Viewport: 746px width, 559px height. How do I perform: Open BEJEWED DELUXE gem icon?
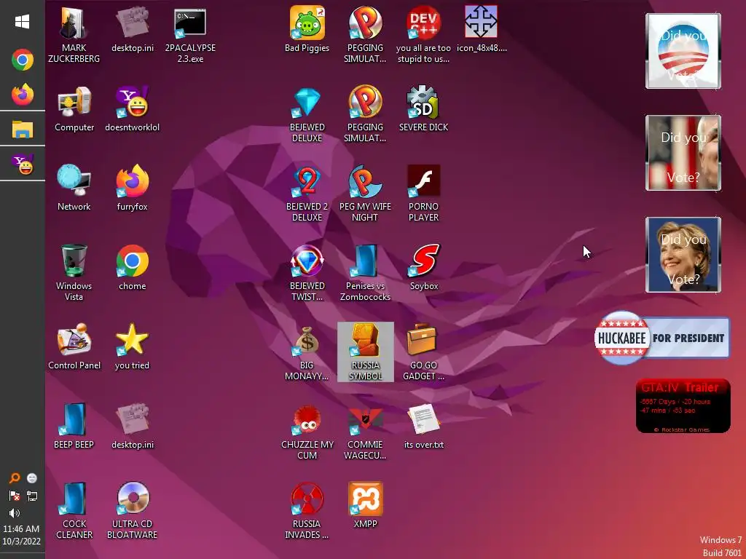(x=307, y=114)
